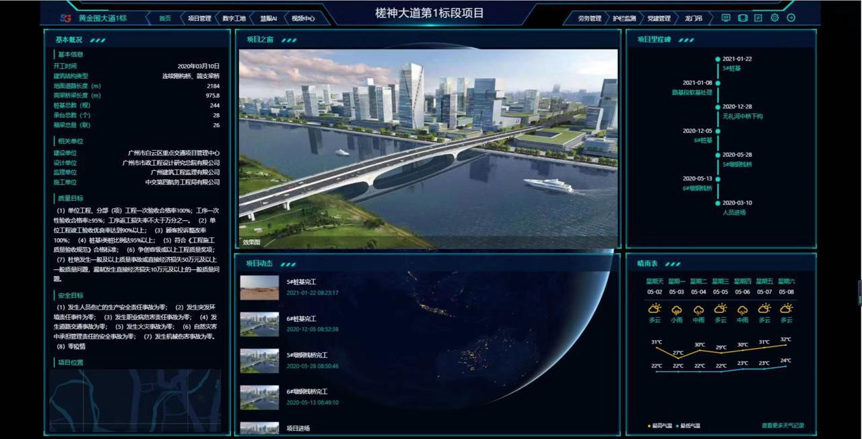Open the document note icon in header

[x=758, y=18]
